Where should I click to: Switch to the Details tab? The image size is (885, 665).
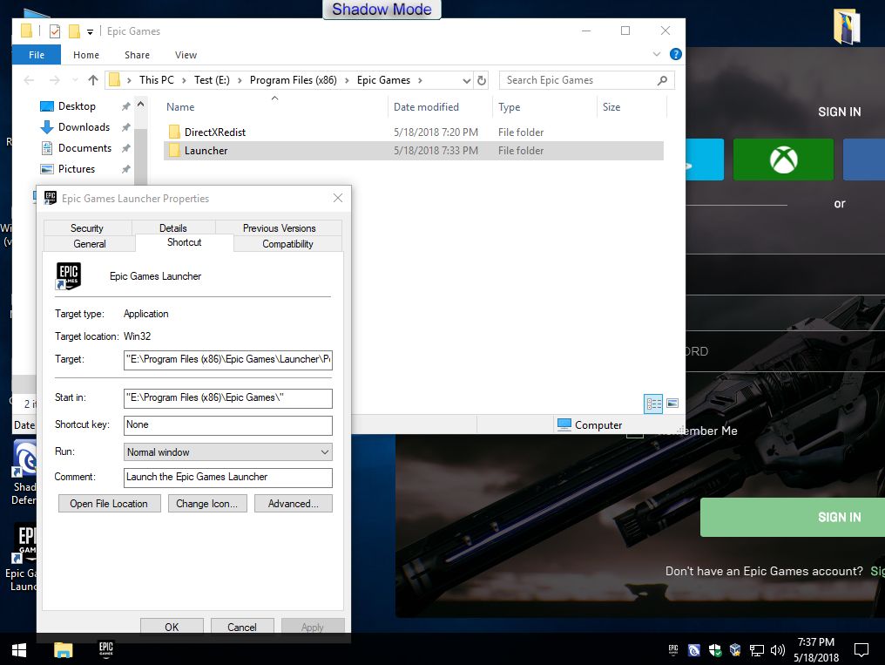click(172, 228)
